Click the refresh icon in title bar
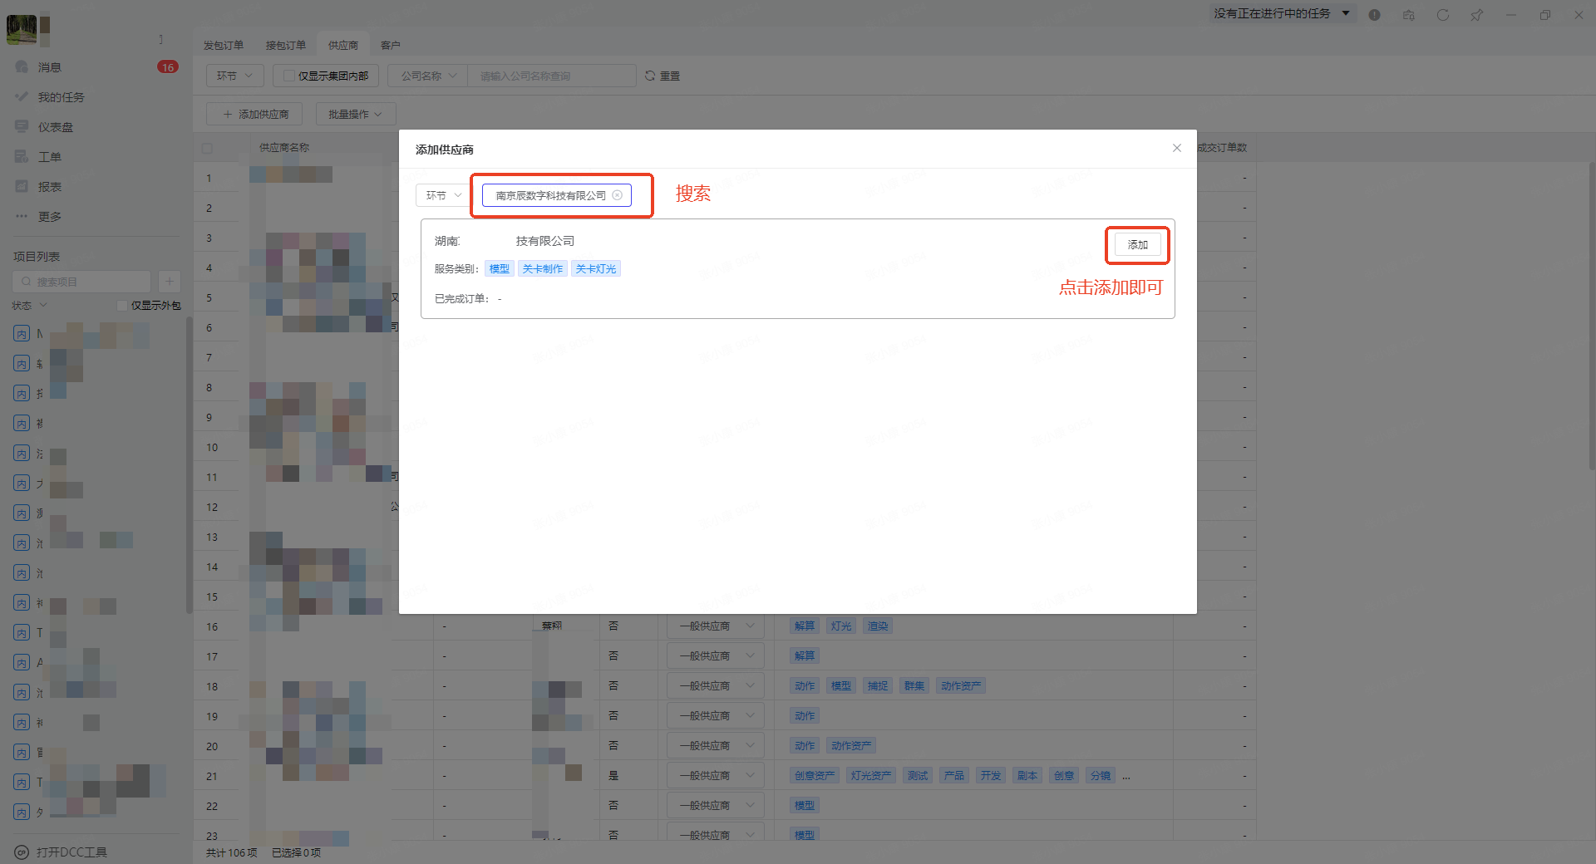1596x864 pixels. pyautogui.click(x=1442, y=15)
